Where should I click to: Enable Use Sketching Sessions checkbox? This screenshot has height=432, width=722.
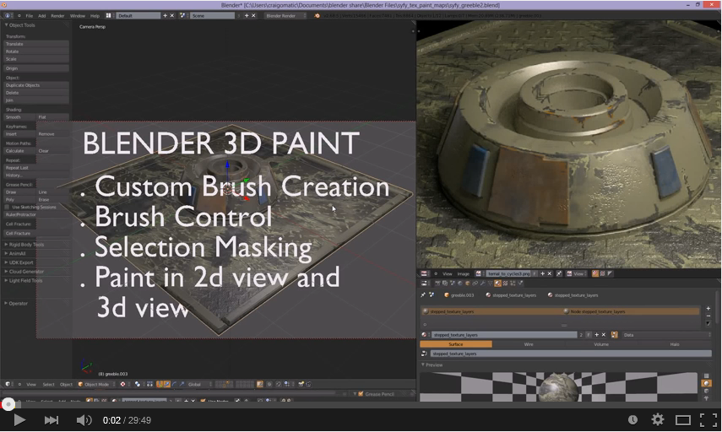[7, 208]
